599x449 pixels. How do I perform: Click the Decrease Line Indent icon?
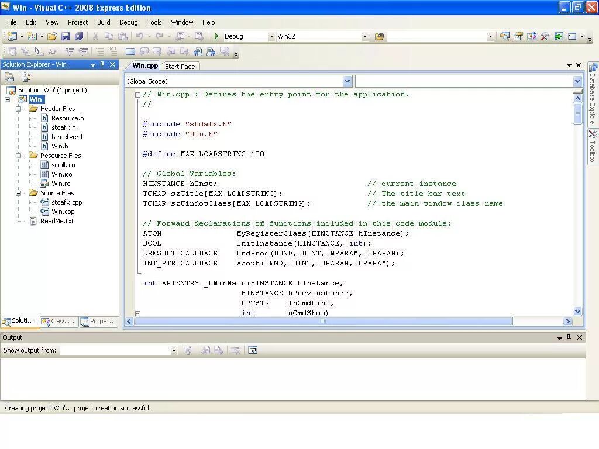coord(70,51)
